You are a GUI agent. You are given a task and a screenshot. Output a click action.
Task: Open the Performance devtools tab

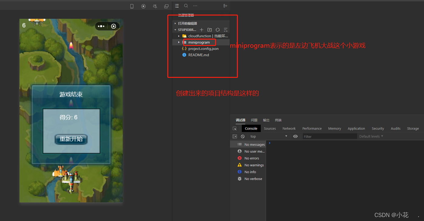[312, 129]
